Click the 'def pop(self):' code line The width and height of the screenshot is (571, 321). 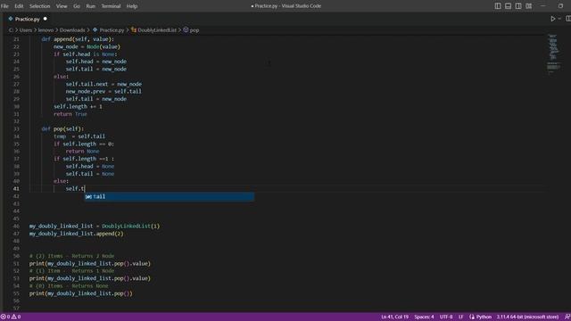click(x=62, y=129)
